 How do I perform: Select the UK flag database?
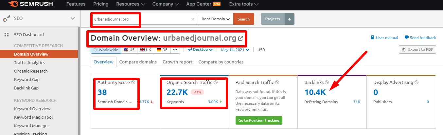coord(145,50)
